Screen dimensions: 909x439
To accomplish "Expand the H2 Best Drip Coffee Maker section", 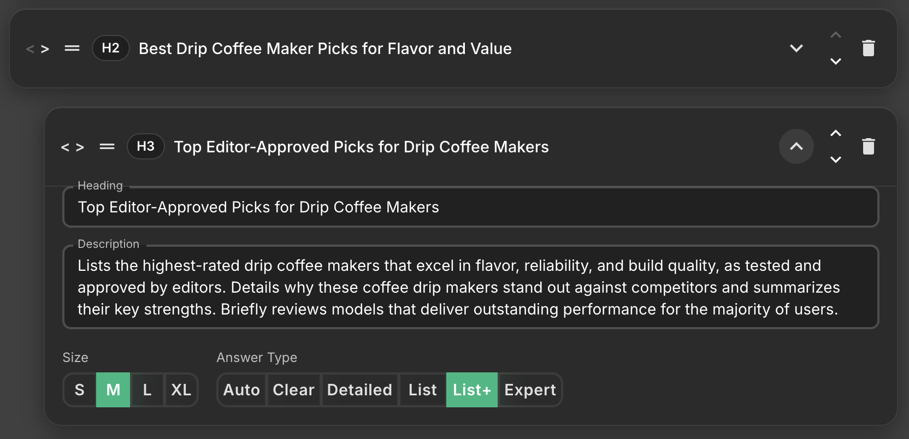I will pos(796,49).
